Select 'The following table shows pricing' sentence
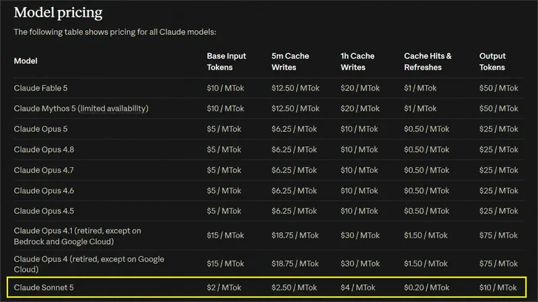Viewport: 538px width, 302px height. point(115,32)
